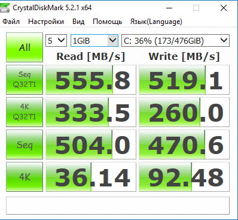238x220 pixels.
Task: Click the 4K write value 92.48
Action: 184,177
